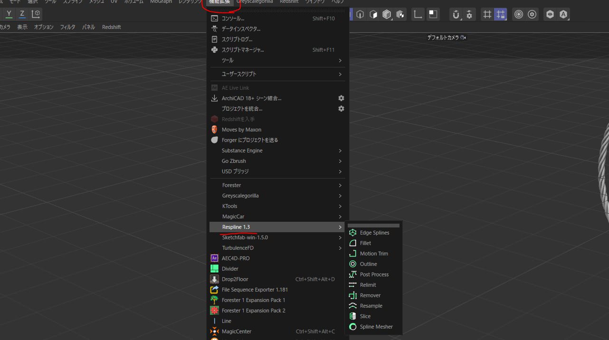Click the Respline submenu tear-off bar

[x=373, y=226]
